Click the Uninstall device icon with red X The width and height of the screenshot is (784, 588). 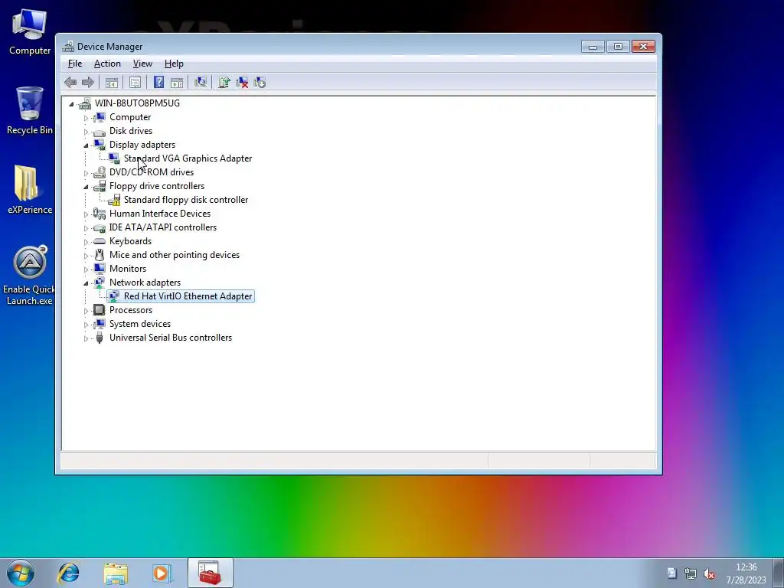point(242,83)
